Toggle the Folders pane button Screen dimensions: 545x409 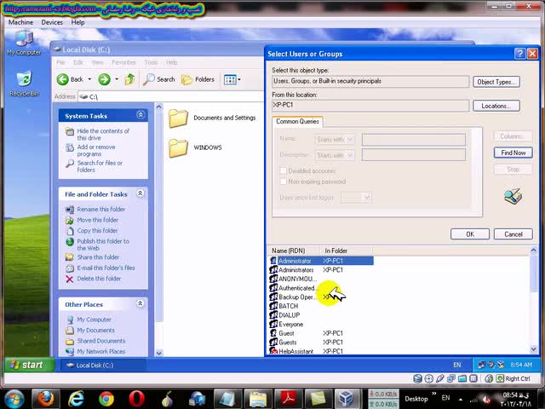pyautogui.click(x=198, y=79)
